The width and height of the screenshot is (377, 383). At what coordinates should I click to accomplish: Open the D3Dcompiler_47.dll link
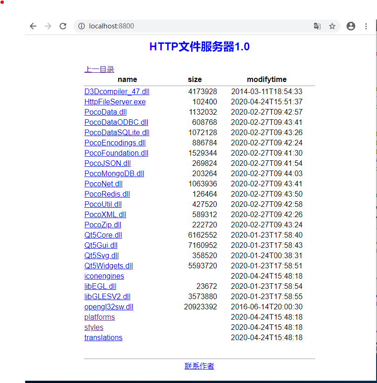[x=117, y=91]
